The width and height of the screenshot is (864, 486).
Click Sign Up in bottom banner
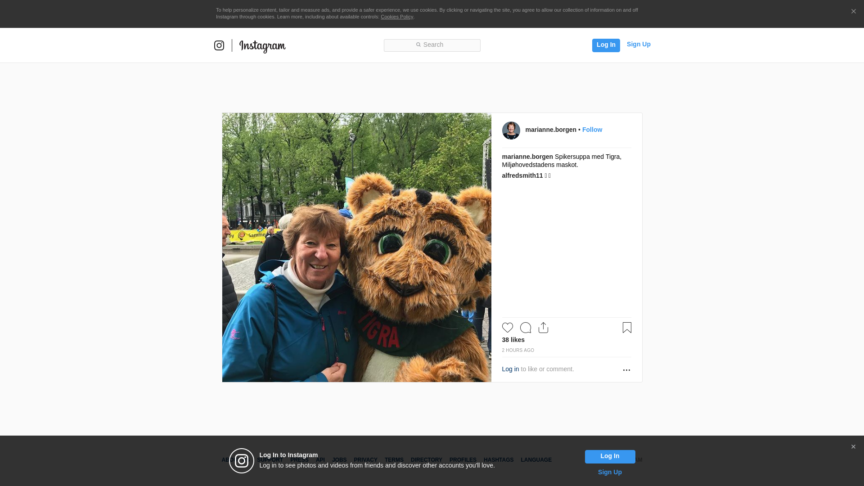tap(610, 472)
